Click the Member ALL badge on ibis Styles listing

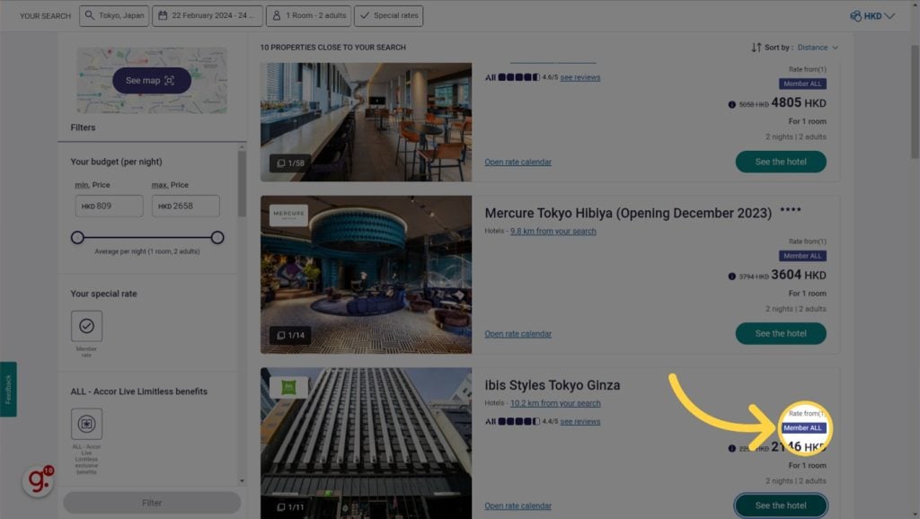click(x=802, y=428)
